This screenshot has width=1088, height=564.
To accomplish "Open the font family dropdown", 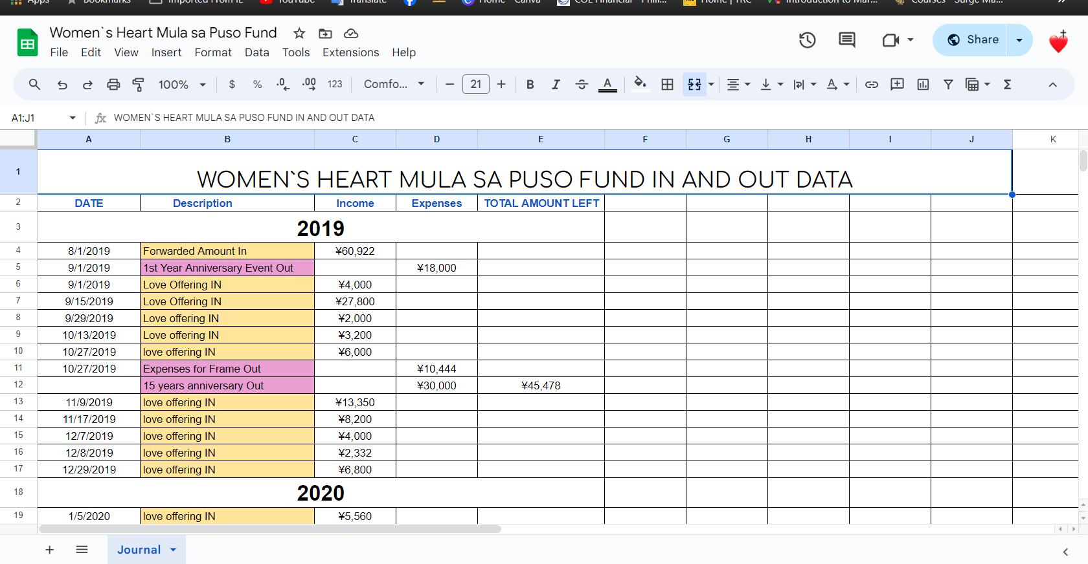I will tap(394, 84).
